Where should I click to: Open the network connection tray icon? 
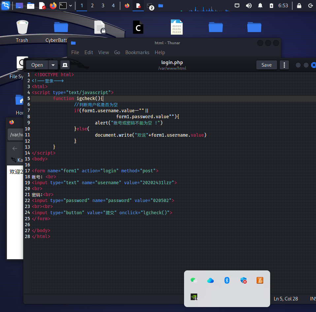pos(237,6)
